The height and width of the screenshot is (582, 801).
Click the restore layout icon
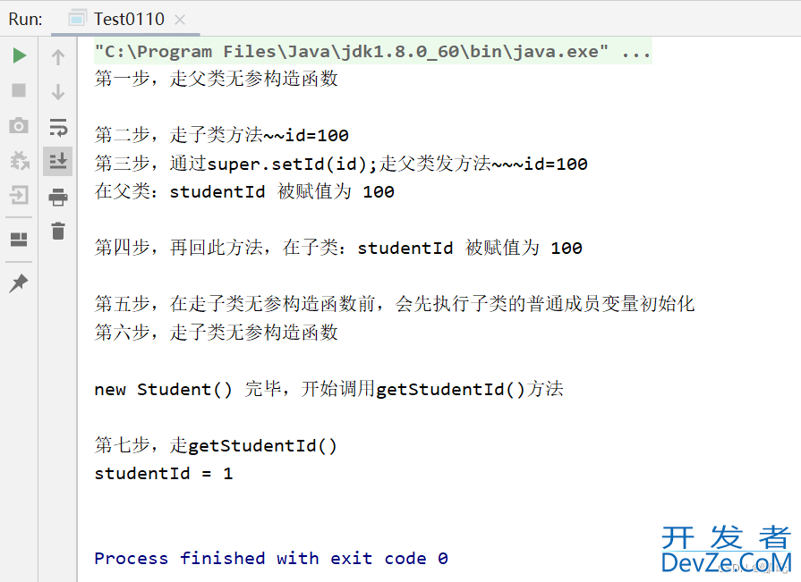[x=19, y=240]
